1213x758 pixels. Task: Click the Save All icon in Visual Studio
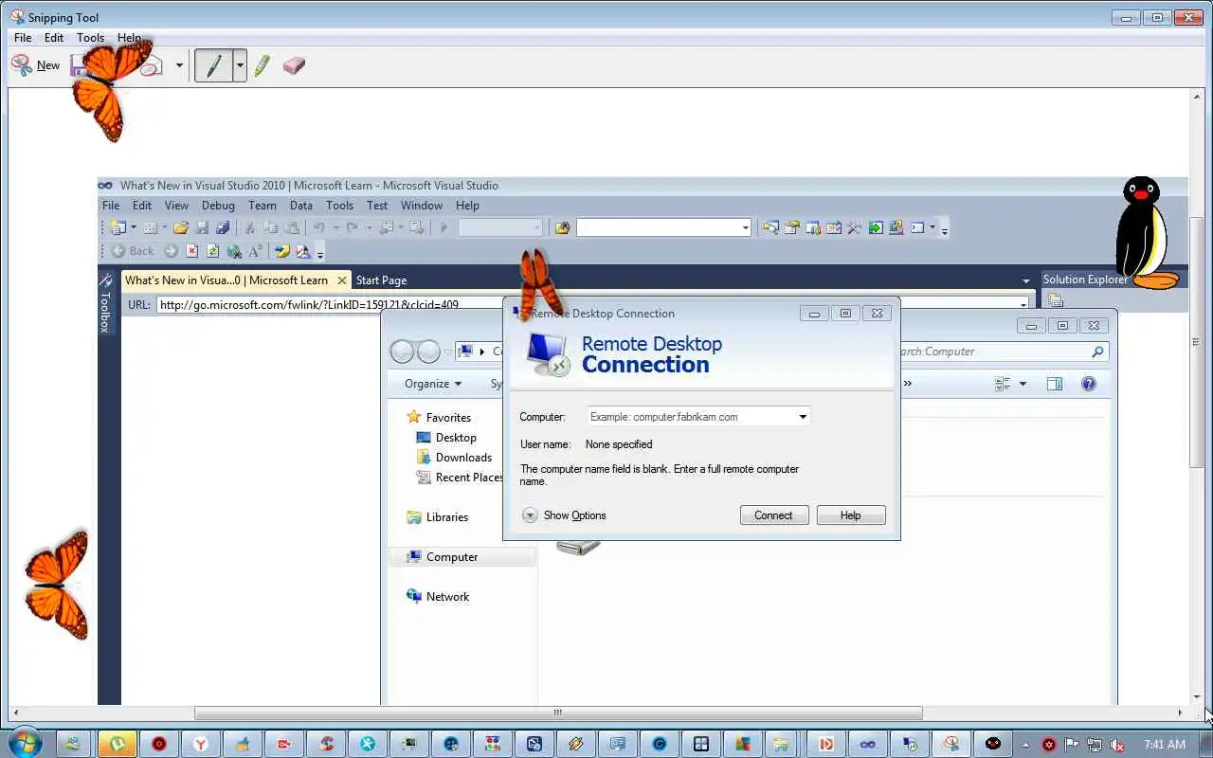pos(223,227)
